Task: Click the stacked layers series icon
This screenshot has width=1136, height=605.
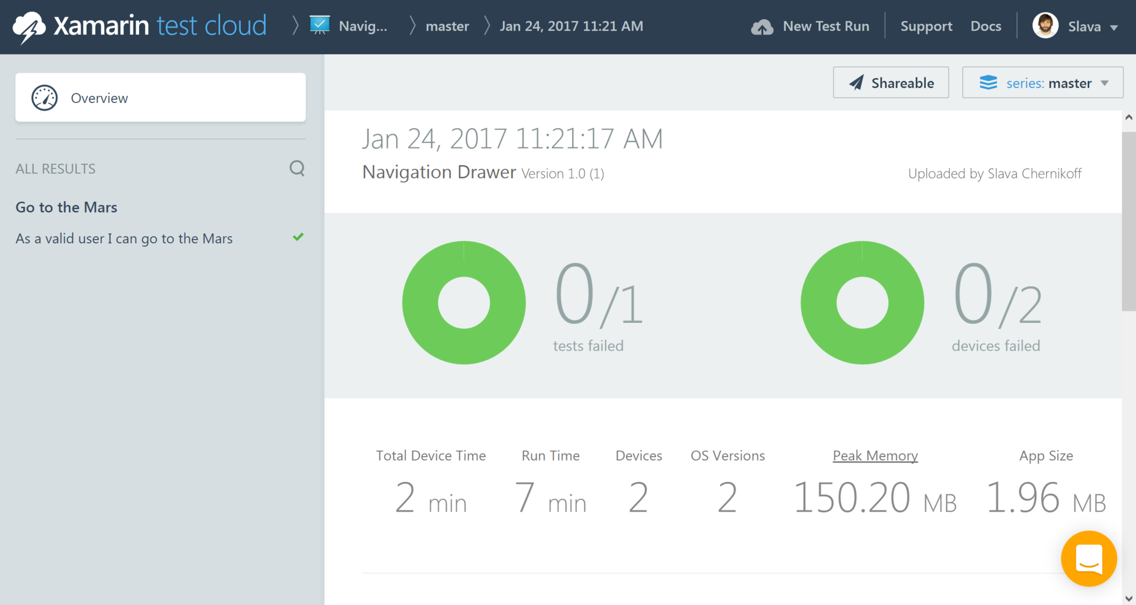Action: (x=988, y=82)
